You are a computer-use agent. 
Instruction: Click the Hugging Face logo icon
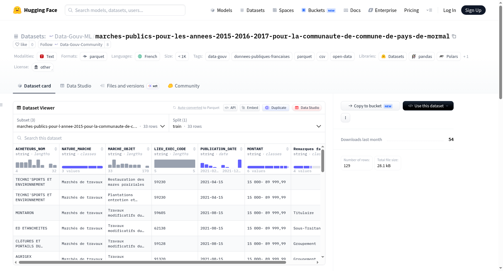pos(17,10)
